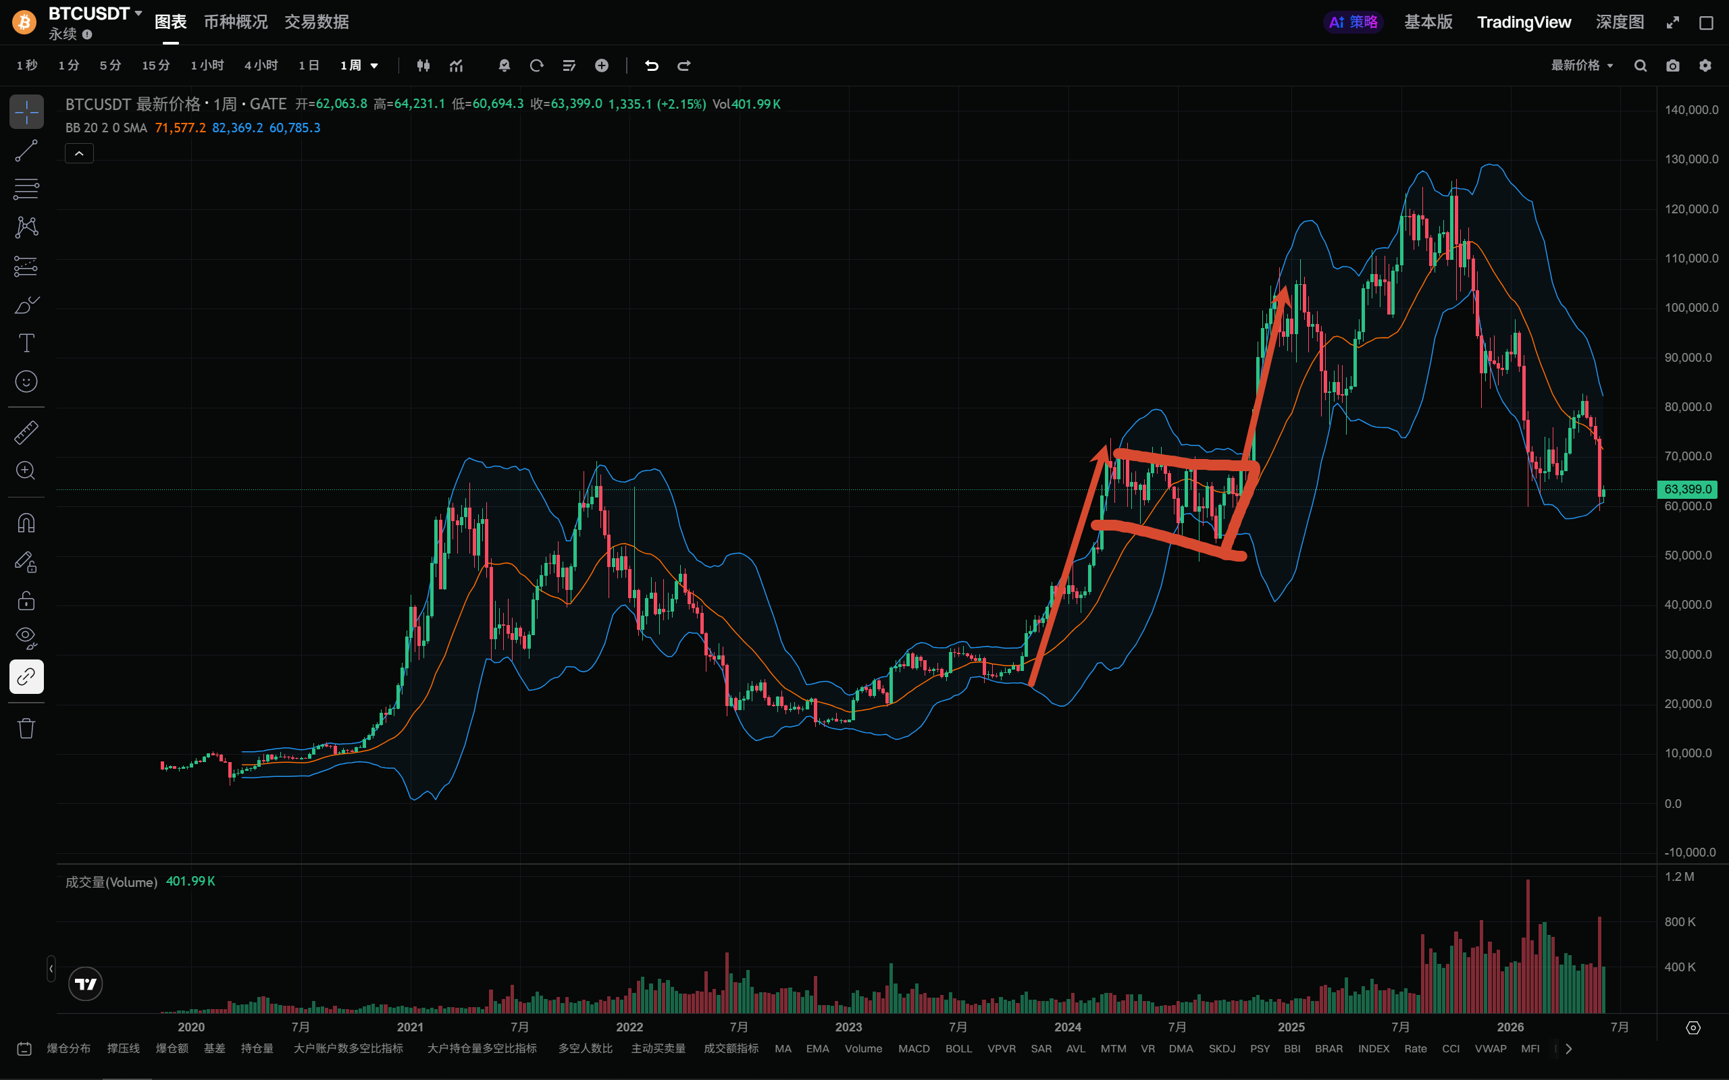Click the undo arrow in toolbar

click(x=652, y=65)
